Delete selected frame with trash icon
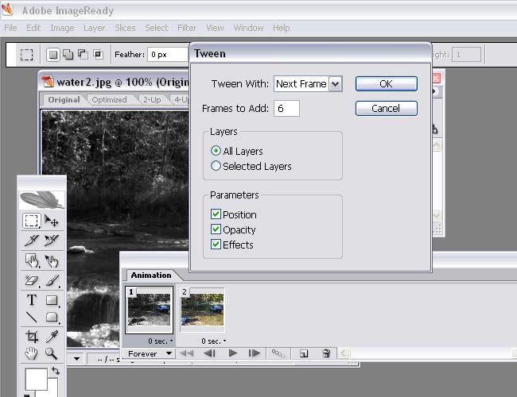This screenshot has height=397, width=517. (x=326, y=353)
